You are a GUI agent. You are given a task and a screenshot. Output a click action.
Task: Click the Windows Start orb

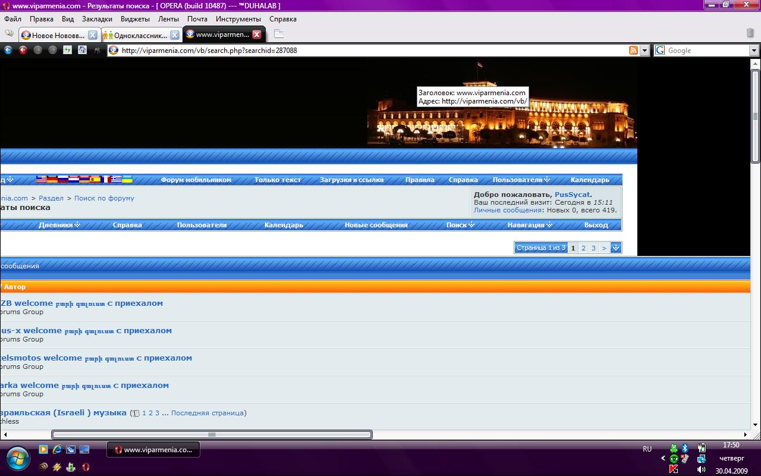(19, 458)
